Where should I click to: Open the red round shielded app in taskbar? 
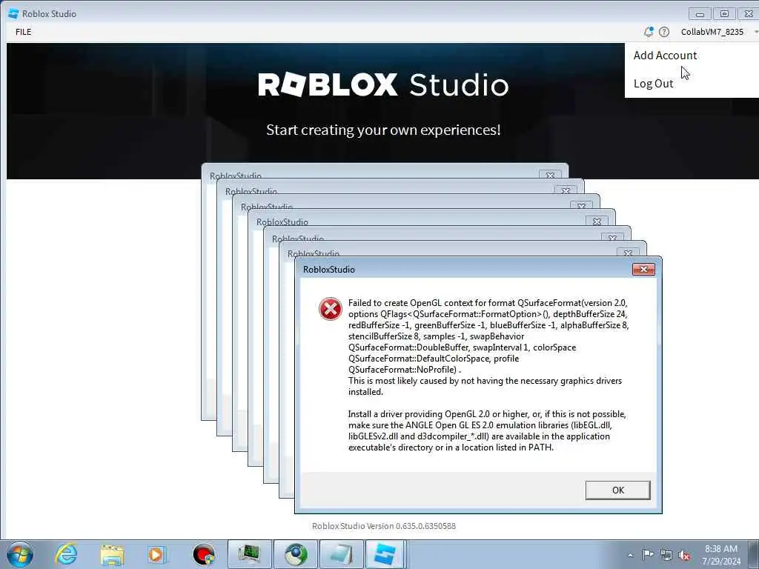[x=203, y=554]
